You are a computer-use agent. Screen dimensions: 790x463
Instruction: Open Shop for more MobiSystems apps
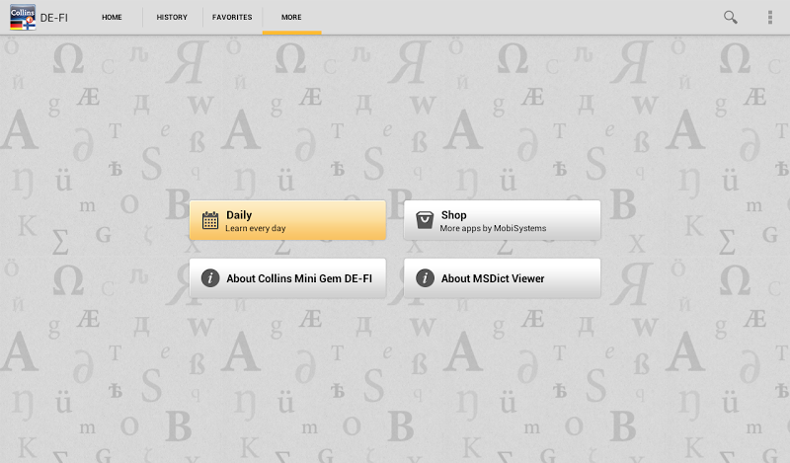point(502,220)
